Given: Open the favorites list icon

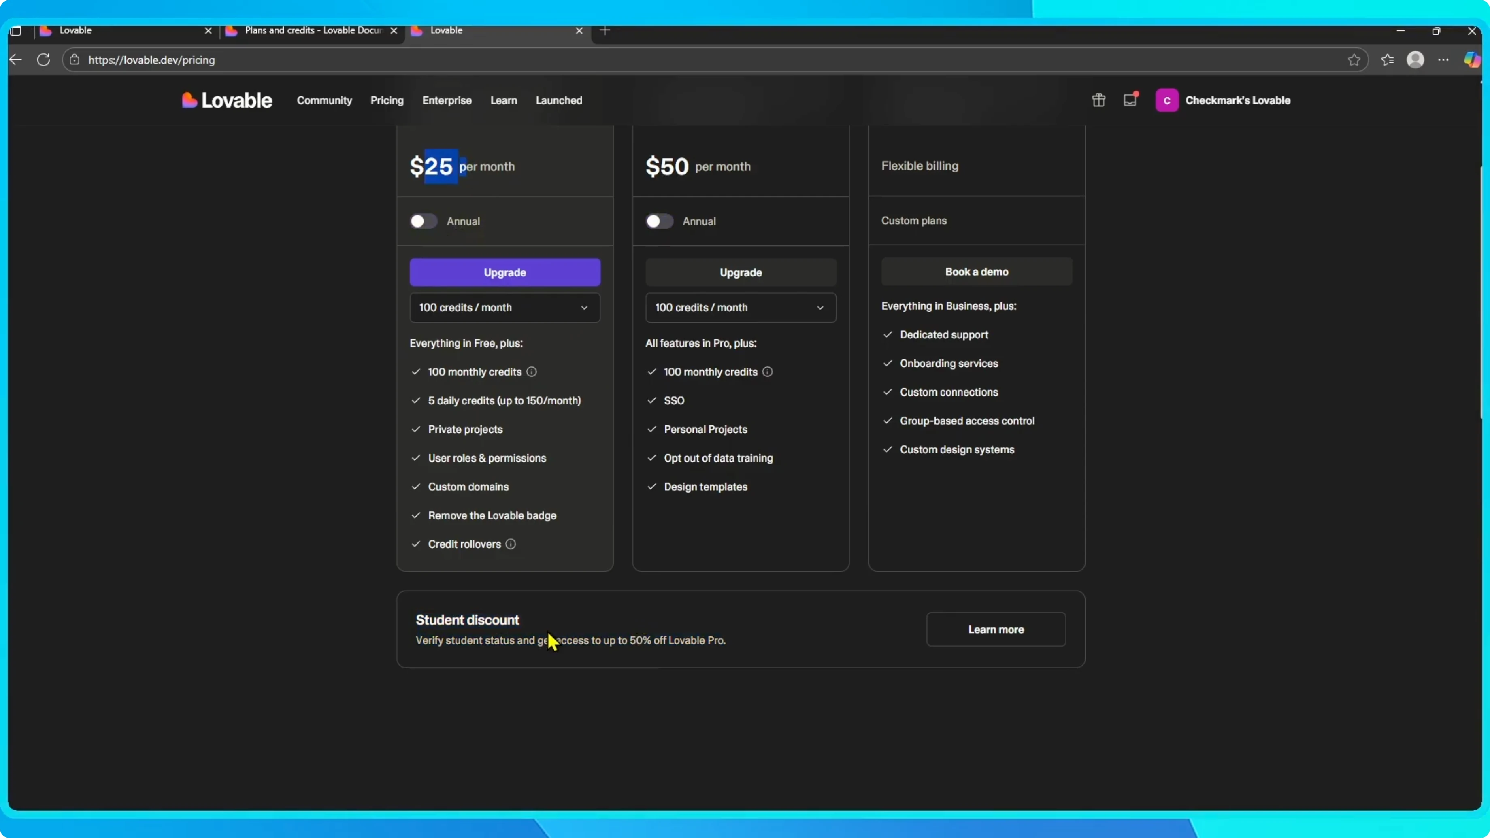Looking at the screenshot, I should click(1387, 60).
